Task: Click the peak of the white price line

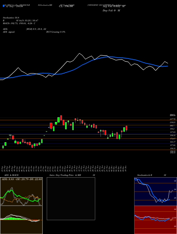Action: click(x=79, y=53)
